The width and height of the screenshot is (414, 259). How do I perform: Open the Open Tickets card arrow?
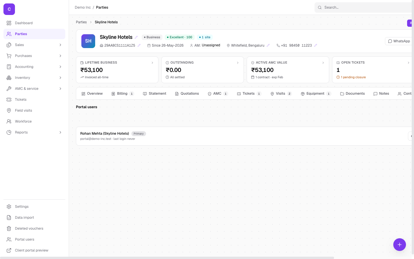click(409, 63)
